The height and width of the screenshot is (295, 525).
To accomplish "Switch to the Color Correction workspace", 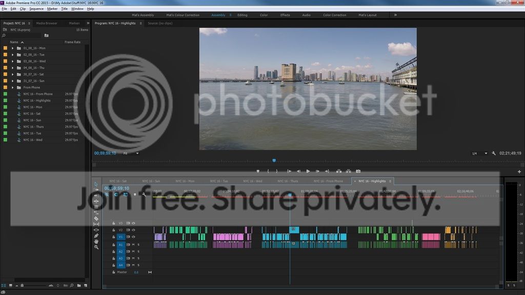I will 334,15.
